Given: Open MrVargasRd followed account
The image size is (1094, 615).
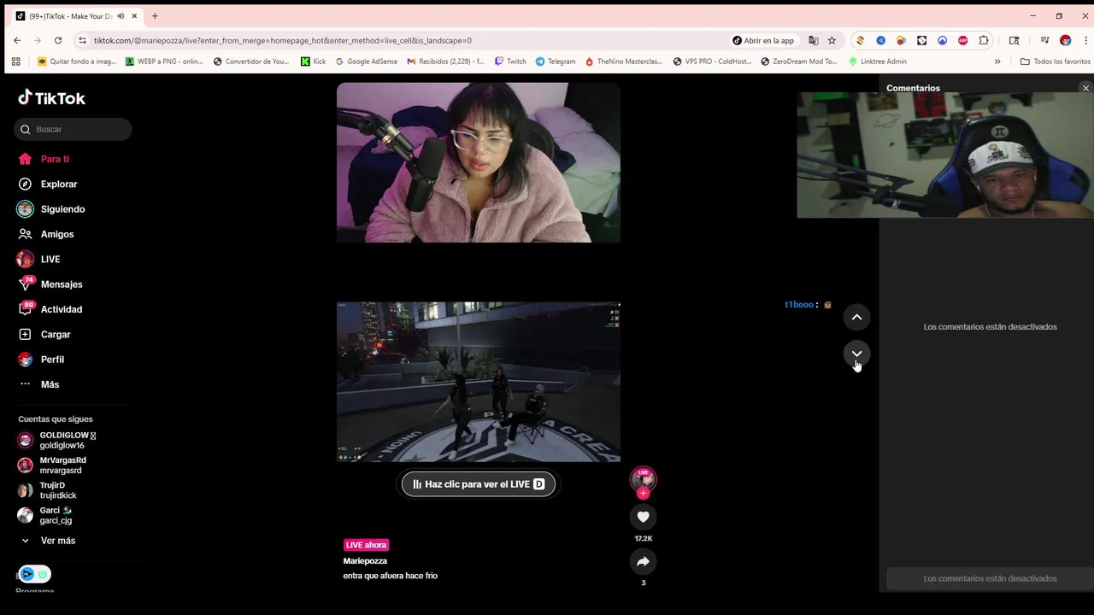Looking at the screenshot, I should coord(52,465).
